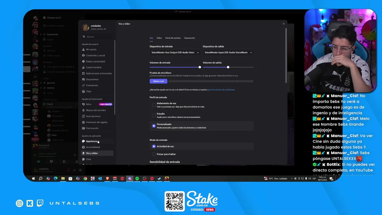
Task: Expand hidden system tray icons chevron
Action: [292, 179]
